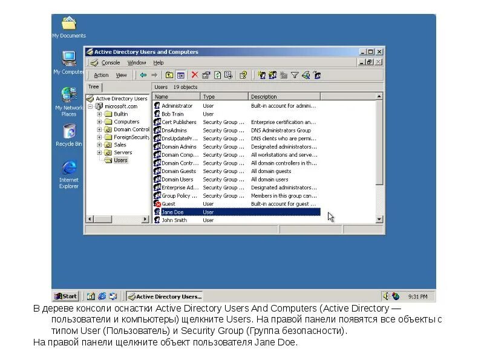484x363 pixels.
Task: Toggle Show/Hide Console Tree icon
Action: [180, 75]
